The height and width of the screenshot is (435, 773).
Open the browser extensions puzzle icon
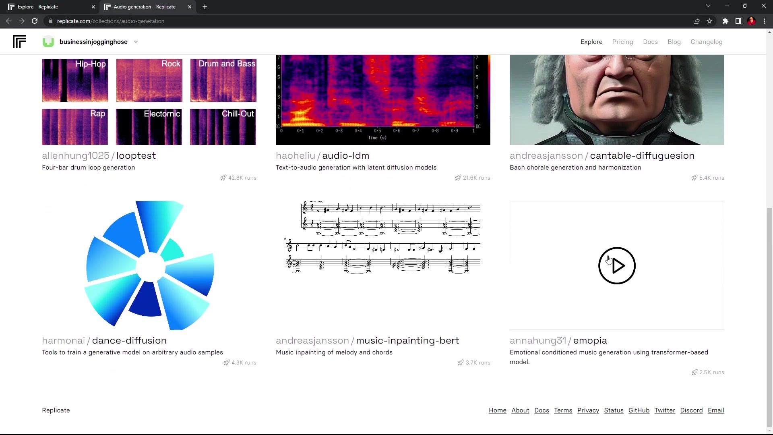pyautogui.click(x=725, y=21)
